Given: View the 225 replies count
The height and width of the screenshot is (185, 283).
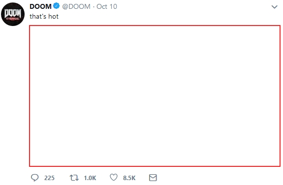Looking at the screenshot, I should pyautogui.click(x=49, y=178).
